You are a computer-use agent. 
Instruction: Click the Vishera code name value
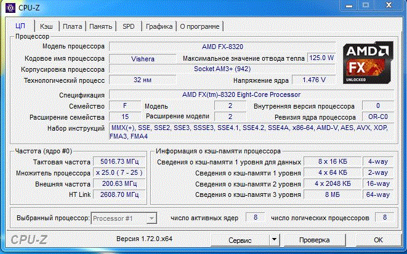coord(142,59)
